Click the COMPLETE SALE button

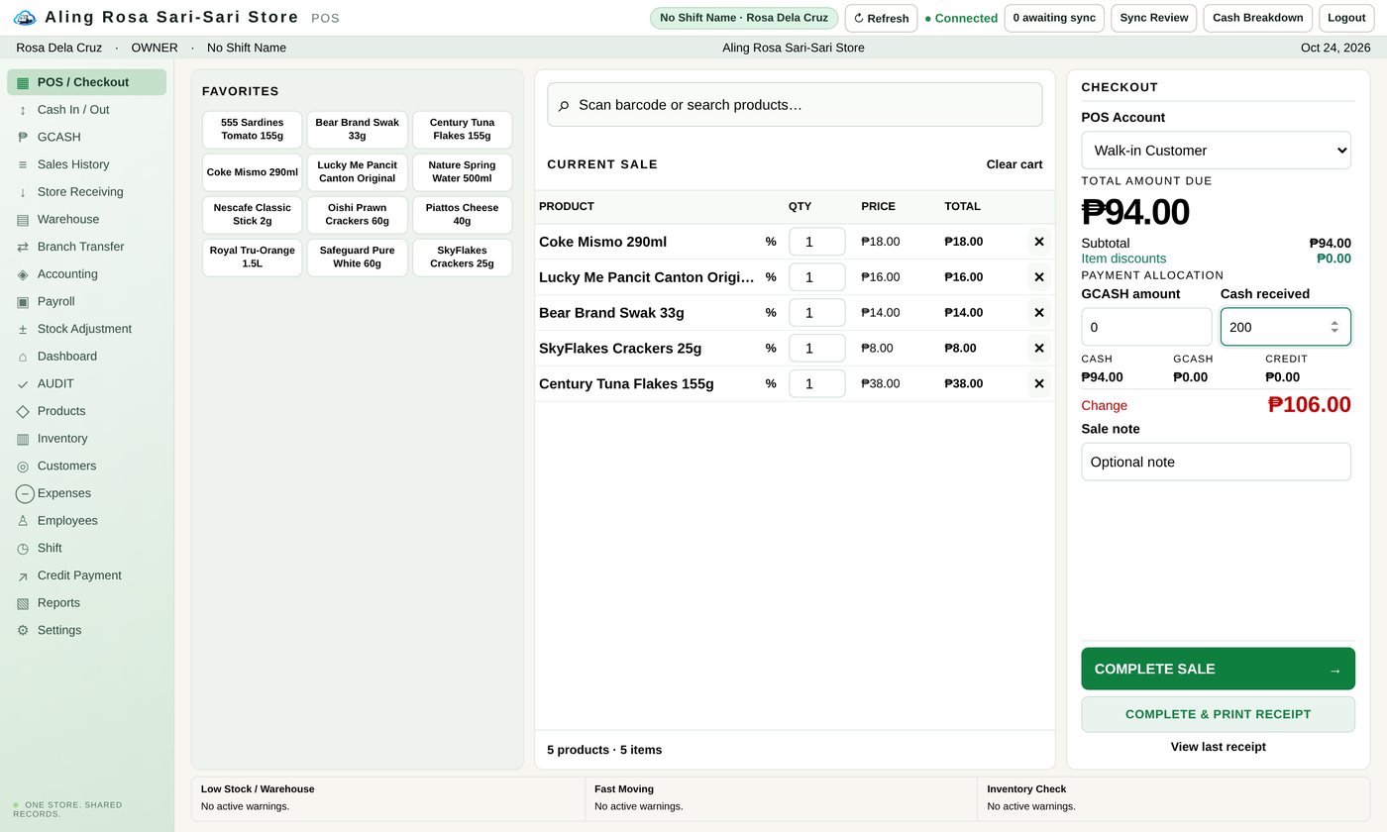[1218, 669]
